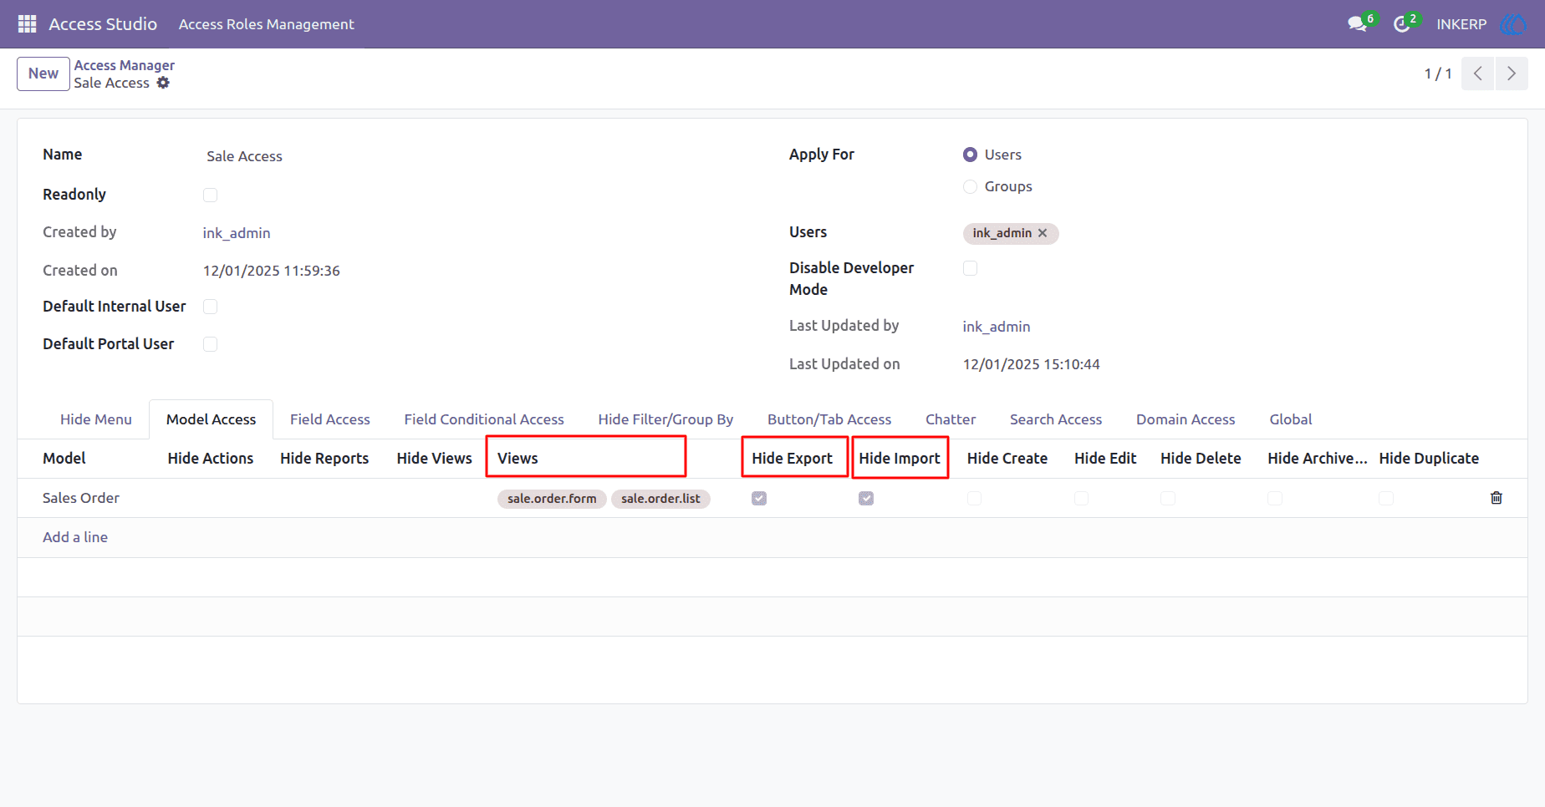Delete the Sales Order row with trash icon
The width and height of the screenshot is (1545, 807).
coord(1497,498)
